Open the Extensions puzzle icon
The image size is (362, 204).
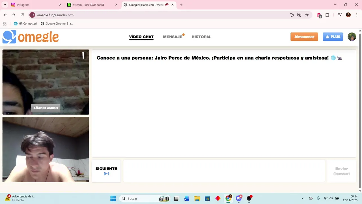327,15
